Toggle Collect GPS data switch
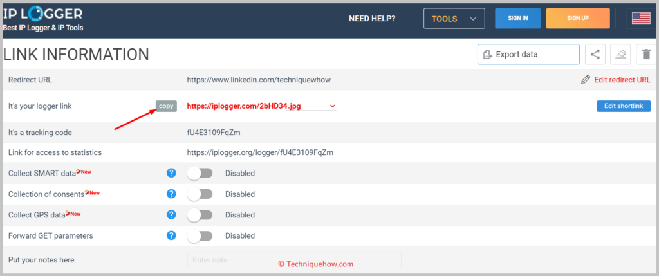The height and width of the screenshot is (276, 659). [200, 215]
